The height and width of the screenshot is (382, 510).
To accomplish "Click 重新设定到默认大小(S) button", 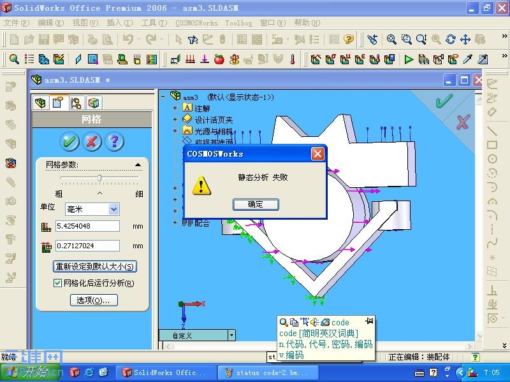I will tap(94, 266).
